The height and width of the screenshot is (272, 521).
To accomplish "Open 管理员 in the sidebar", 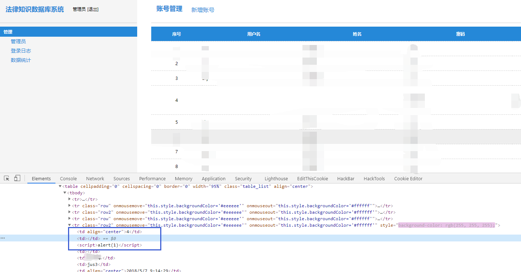I will click(18, 41).
